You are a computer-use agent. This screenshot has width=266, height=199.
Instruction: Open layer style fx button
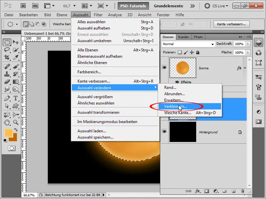[197, 191]
